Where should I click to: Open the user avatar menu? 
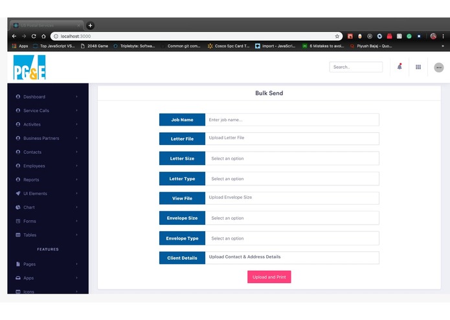pos(438,67)
